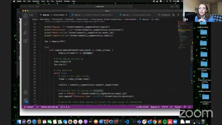Select the active app.py intermediate tab

(x=52, y=15)
